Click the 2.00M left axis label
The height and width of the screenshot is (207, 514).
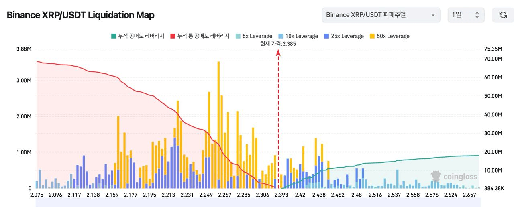click(24, 116)
